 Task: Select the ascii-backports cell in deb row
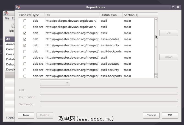pos(111,52)
